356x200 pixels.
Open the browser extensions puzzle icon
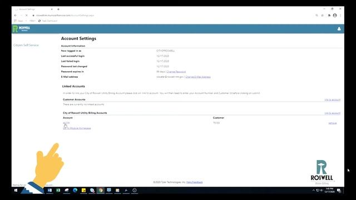click(x=329, y=16)
